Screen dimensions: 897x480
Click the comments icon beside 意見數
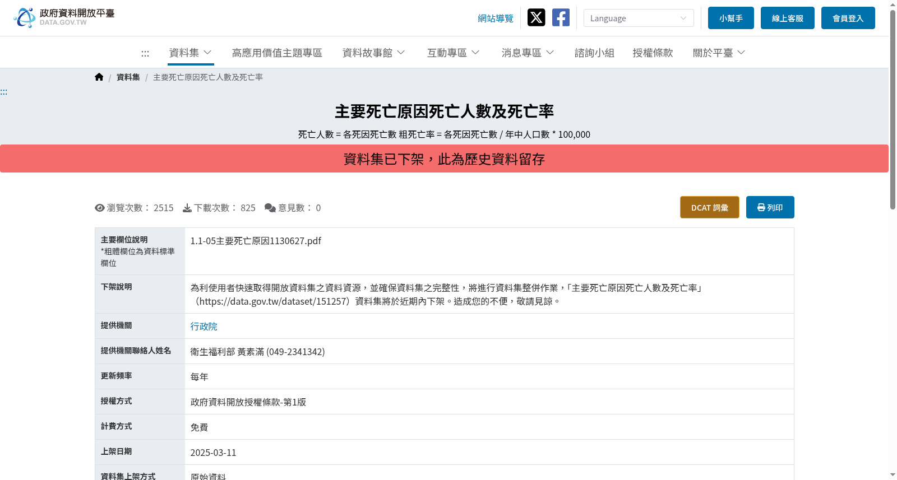coord(270,208)
